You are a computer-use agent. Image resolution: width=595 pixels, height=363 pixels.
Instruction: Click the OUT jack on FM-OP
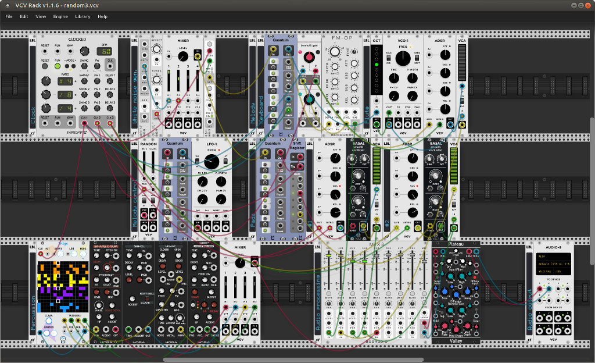[x=355, y=124]
